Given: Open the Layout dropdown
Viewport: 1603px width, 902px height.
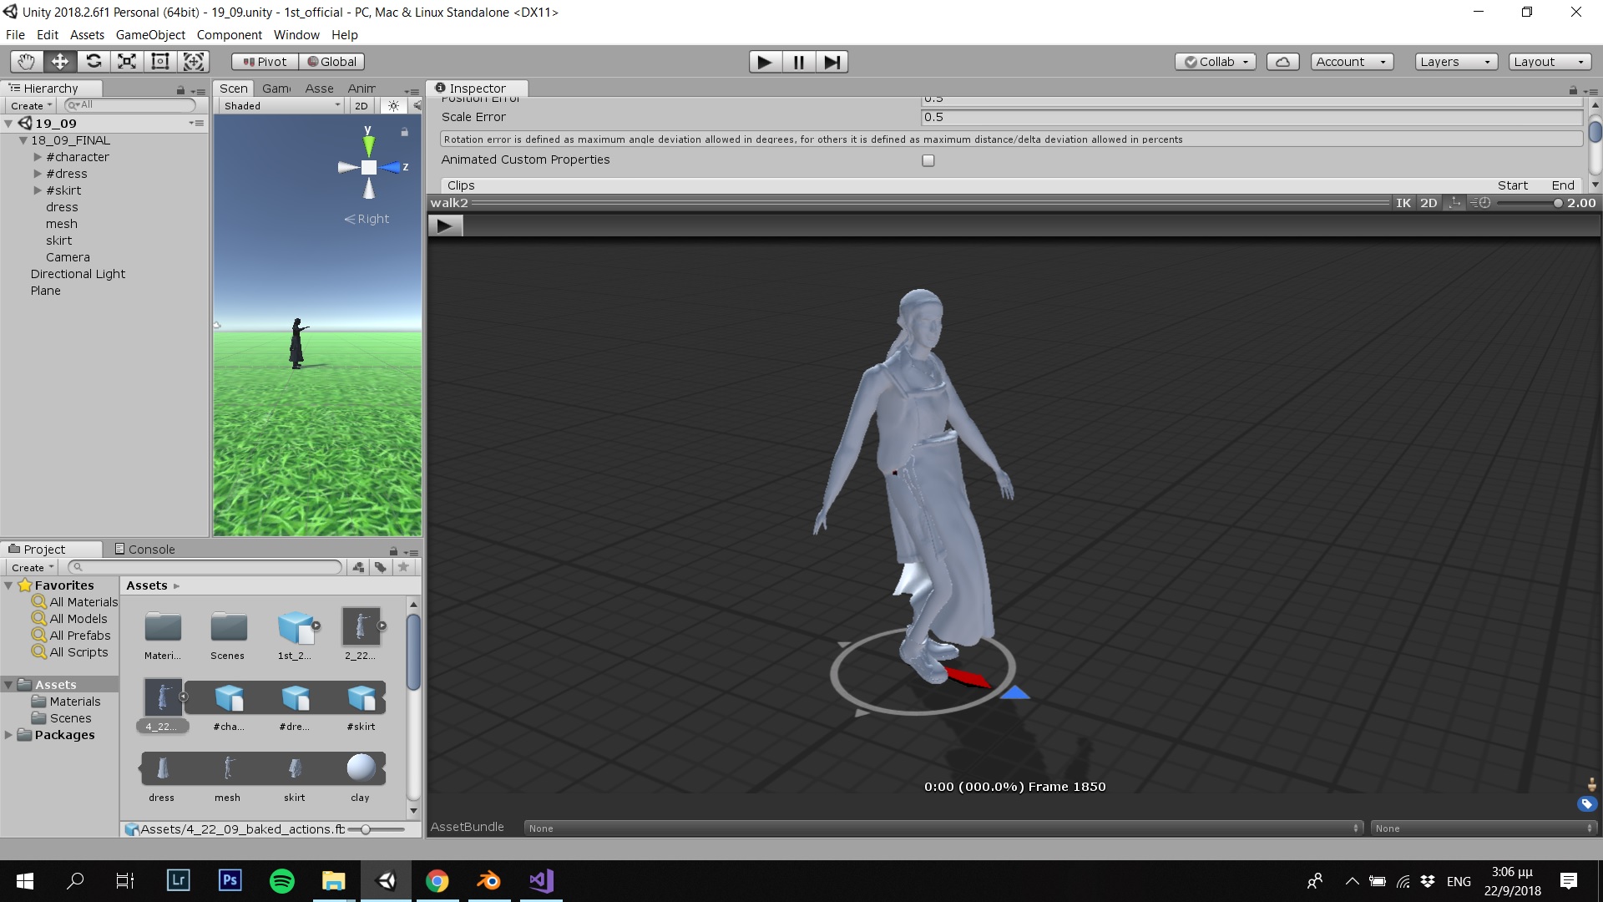Looking at the screenshot, I should [1550, 62].
